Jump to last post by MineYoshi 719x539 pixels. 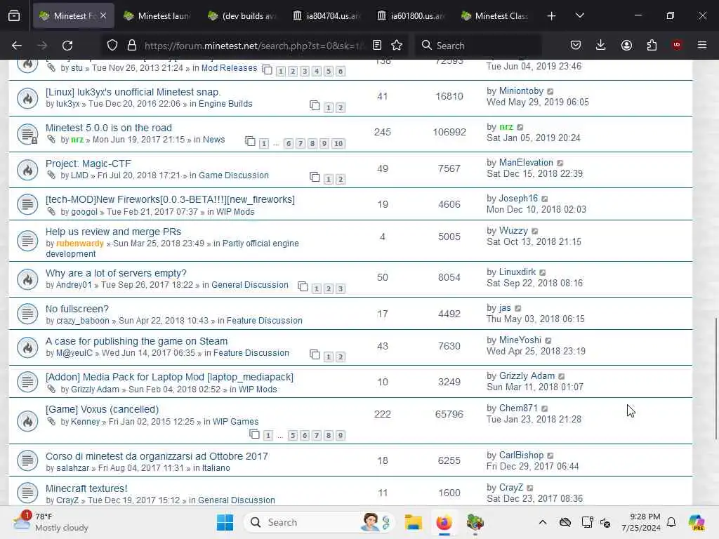[x=548, y=340]
